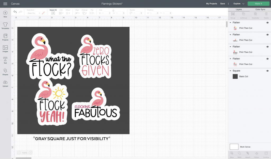Click the Canvas label in header
The width and height of the screenshot is (271, 159).
click(15, 4)
